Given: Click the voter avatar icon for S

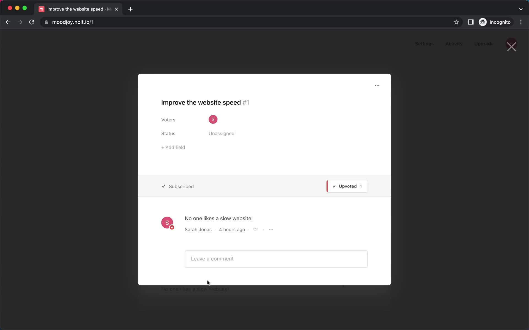Looking at the screenshot, I should pos(213,119).
